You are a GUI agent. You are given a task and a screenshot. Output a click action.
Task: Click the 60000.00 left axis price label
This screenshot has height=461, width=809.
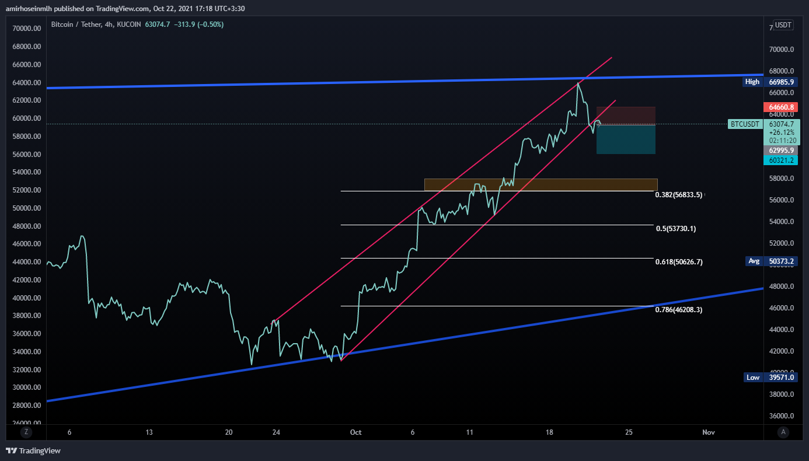(x=26, y=118)
